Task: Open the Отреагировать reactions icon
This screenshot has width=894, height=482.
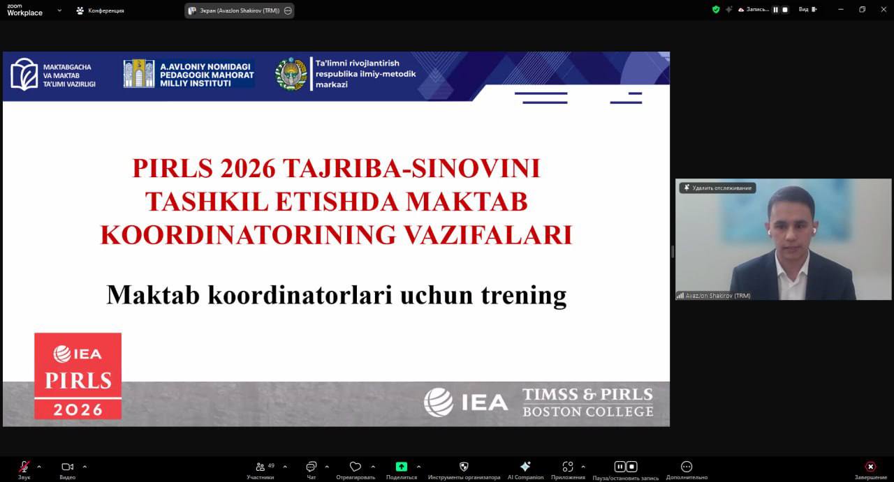Action: pyautogui.click(x=355, y=467)
